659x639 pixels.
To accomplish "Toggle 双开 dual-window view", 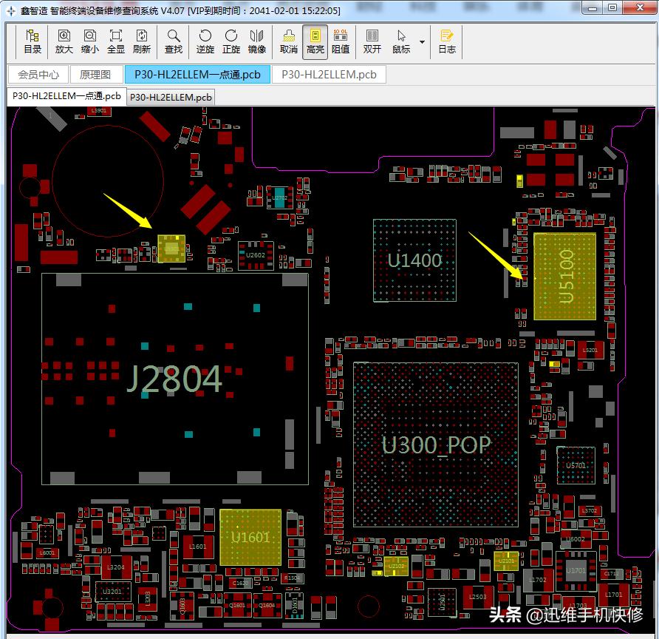I will tap(372, 41).
